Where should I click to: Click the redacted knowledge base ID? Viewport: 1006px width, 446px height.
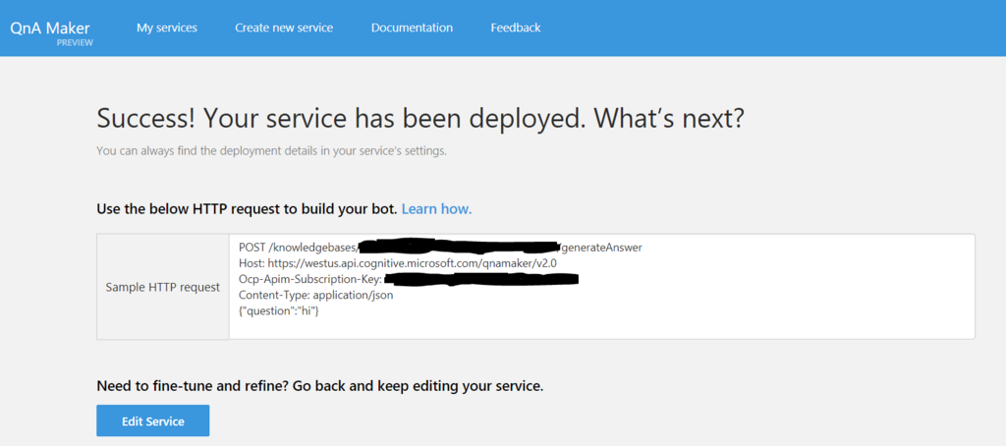pos(457,247)
